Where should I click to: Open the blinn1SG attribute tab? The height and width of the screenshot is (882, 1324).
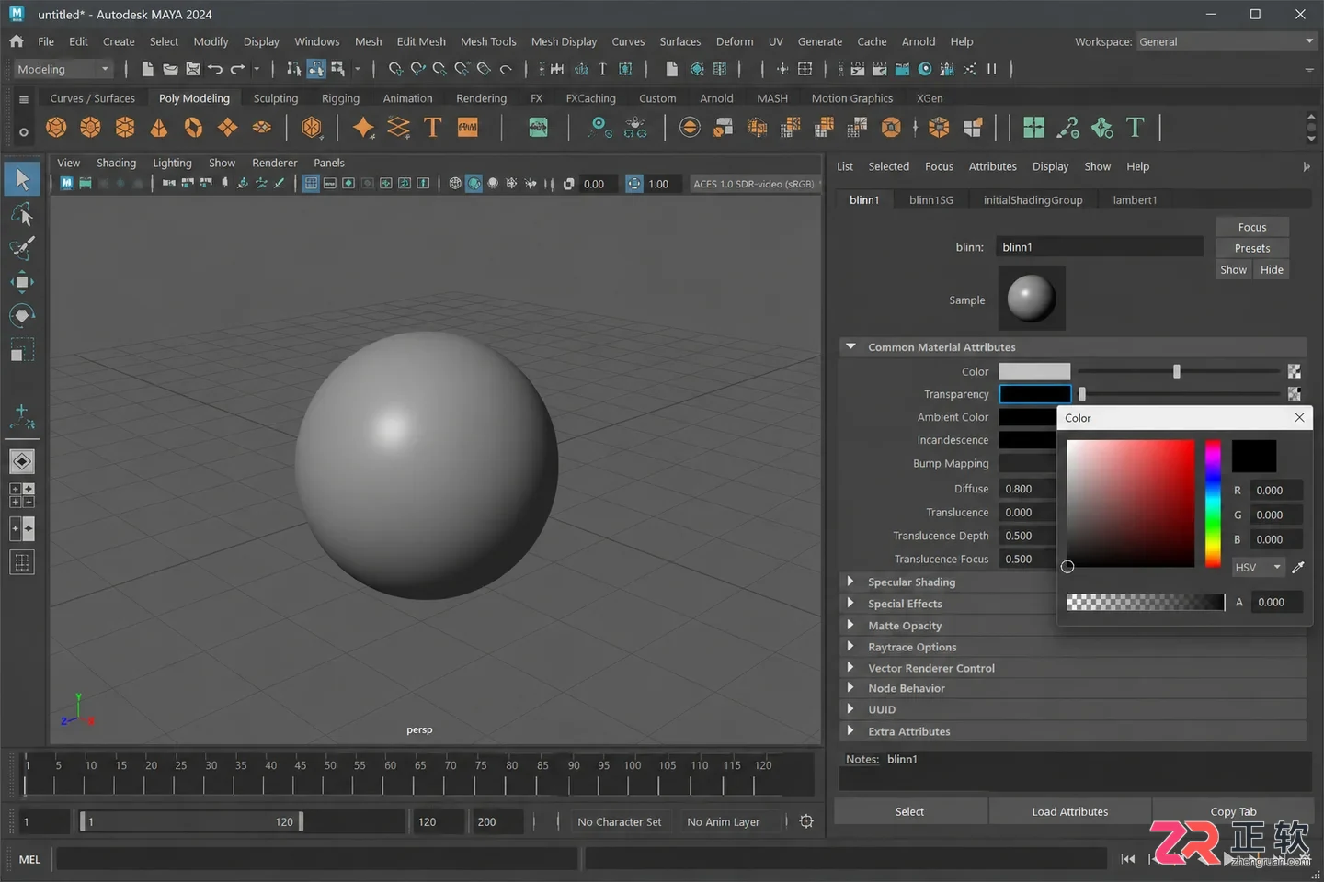931,199
